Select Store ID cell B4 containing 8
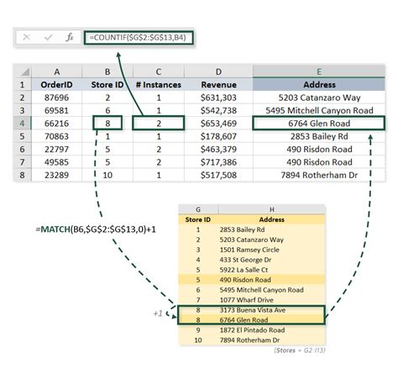The image size is (398, 369). coord(107,124)
